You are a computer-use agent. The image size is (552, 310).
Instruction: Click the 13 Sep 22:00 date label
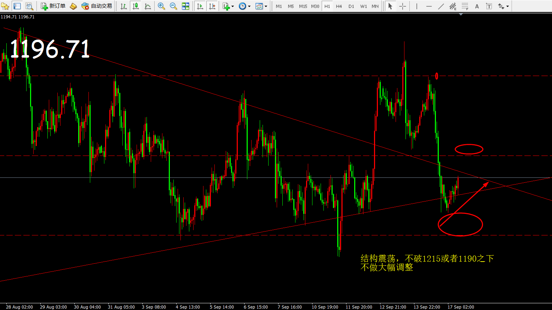pyautogui.click(x=427, y=307)
